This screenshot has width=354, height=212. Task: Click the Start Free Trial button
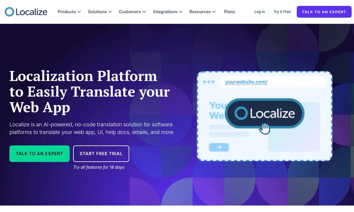[x=101, y=154]
